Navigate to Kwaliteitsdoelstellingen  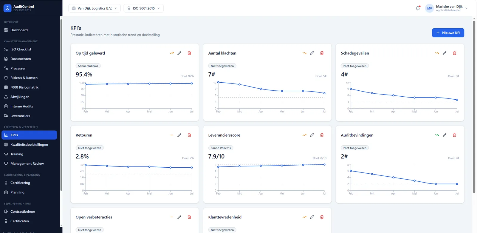(29, 144)
